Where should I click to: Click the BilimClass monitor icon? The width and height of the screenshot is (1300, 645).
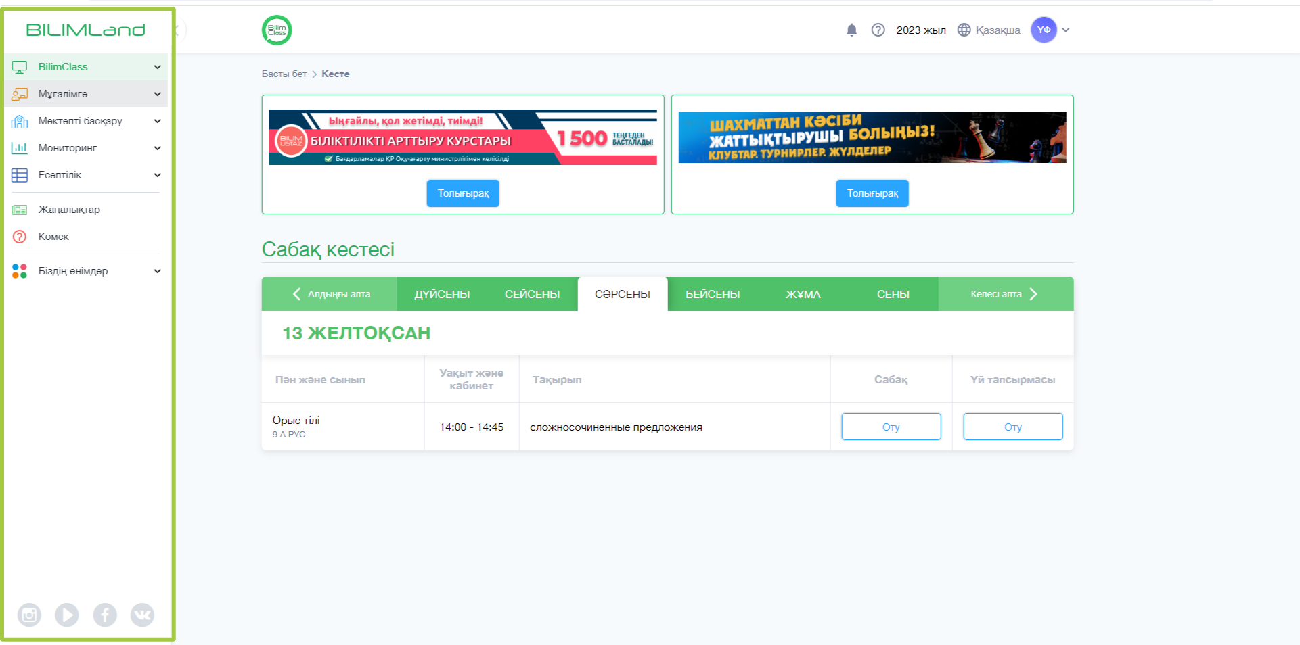(x=20, y=67)
